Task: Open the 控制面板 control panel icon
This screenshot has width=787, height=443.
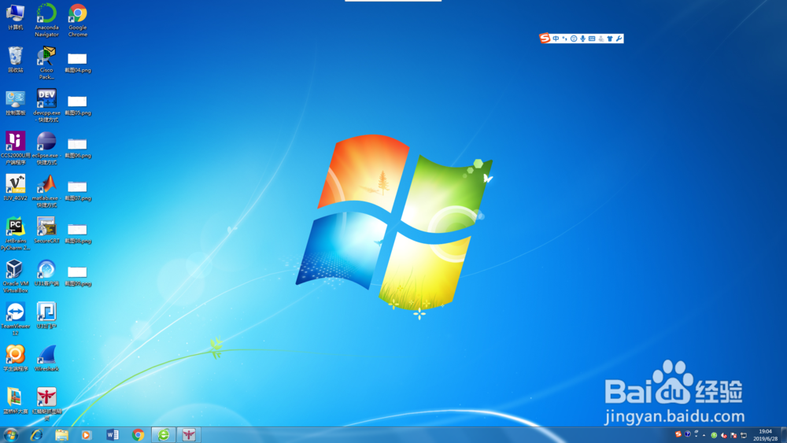Action: pos(15,103)
